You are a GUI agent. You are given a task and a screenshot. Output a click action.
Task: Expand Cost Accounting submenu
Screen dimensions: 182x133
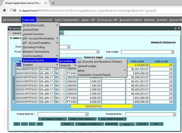coord(40,56)
